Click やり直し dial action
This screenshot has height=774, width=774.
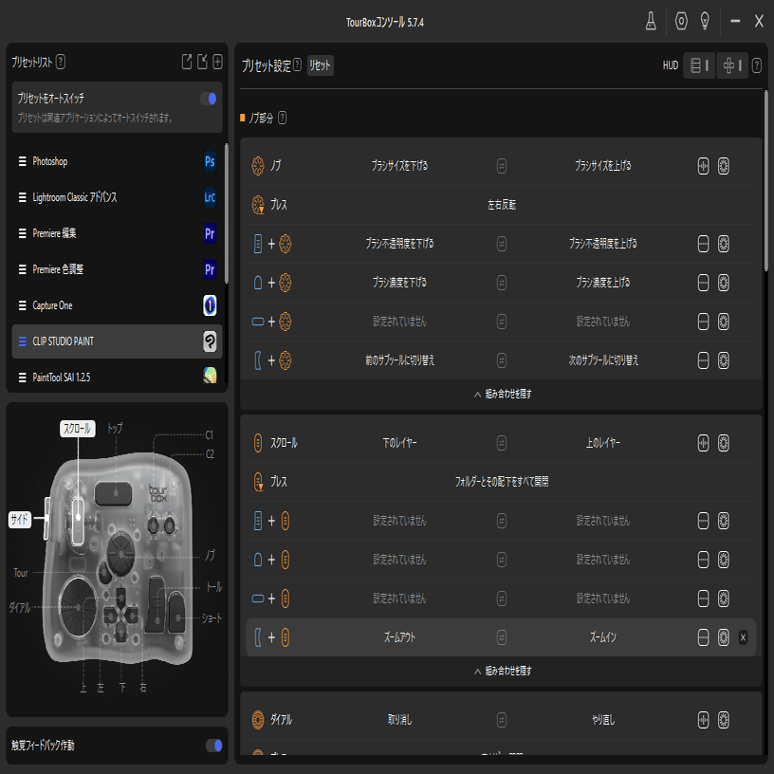pos(602,720)
